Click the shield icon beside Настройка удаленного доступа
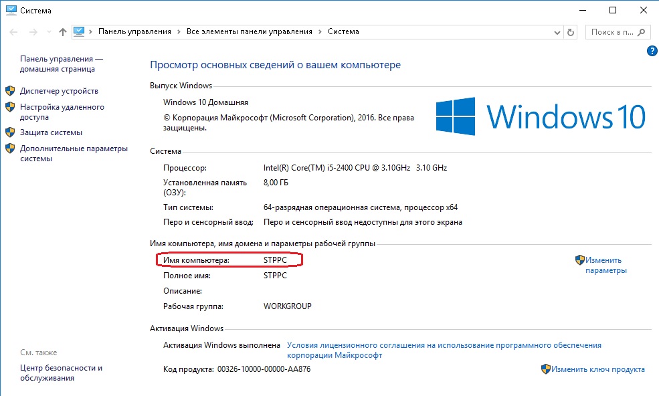Viewport: 659px width, 396px height. [10, 107]
